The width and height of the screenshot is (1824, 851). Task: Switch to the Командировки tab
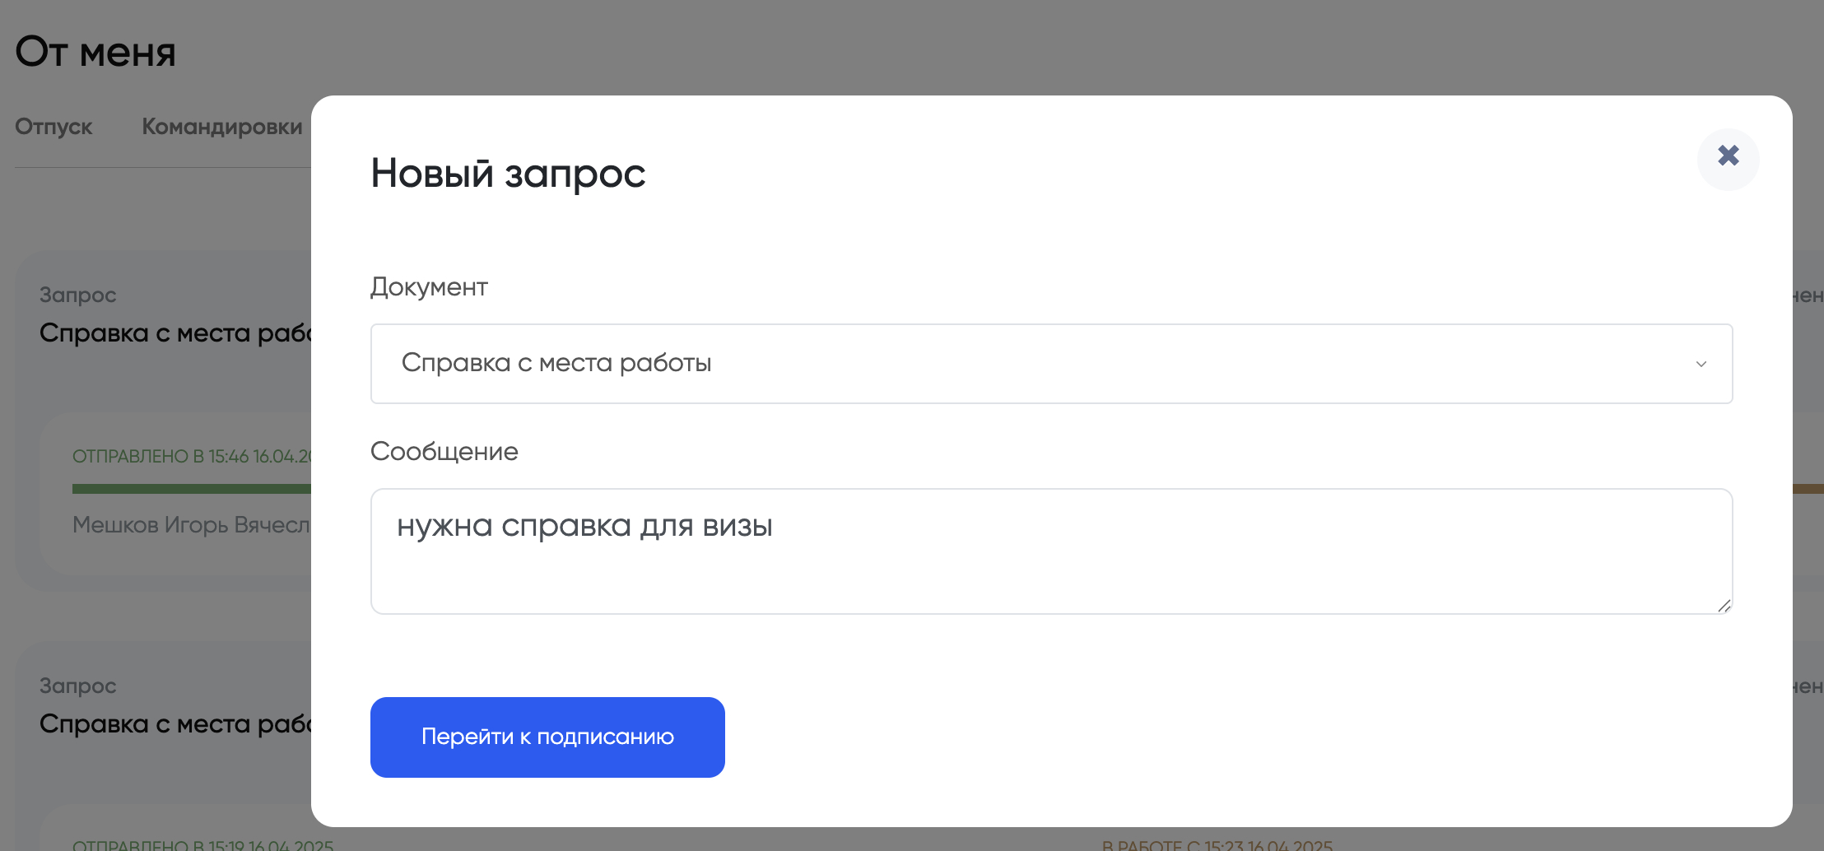pyautogui.click(x=222, y=127)
